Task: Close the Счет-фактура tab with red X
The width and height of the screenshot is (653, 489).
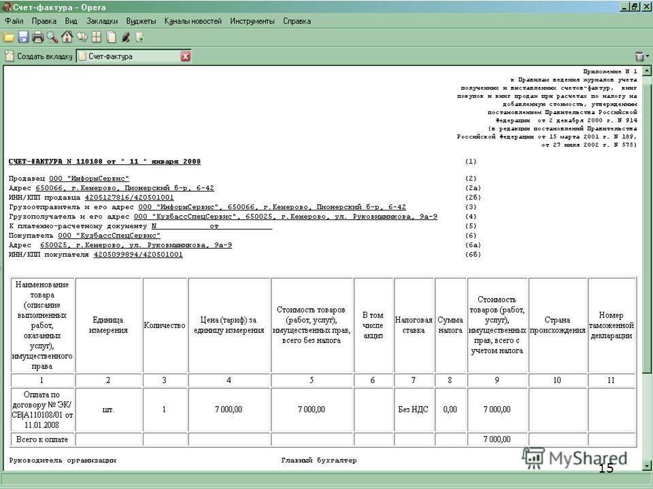Action: [185, 56]
